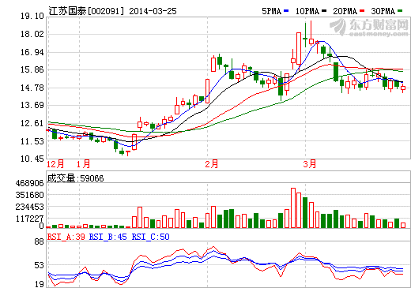Click the 18.02 price axis label
This screenshot has width=411, height=288.
pos(32,34)
